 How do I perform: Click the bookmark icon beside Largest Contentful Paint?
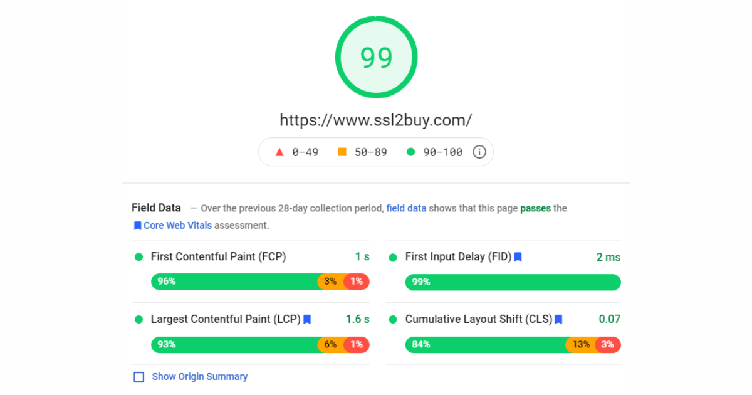click(307, 319)
